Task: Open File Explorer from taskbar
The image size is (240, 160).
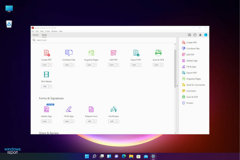Action: (x=131, y=156)
